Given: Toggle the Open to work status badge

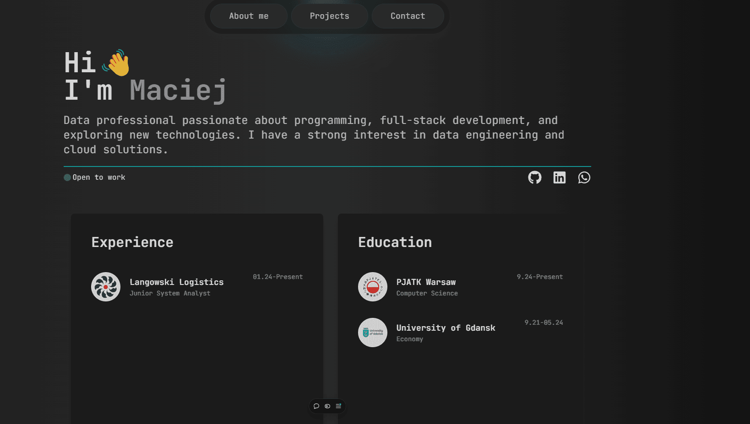Looking at the screenshot, I should (94, 177).
